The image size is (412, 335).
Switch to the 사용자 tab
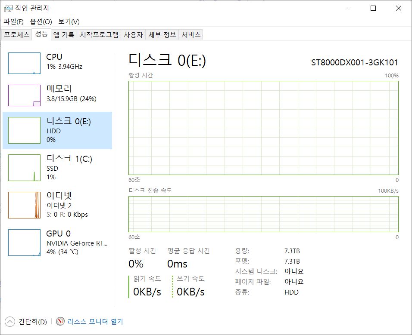[x=133, y=35]
